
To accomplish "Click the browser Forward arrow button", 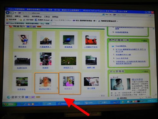I will tap(12, 13).
